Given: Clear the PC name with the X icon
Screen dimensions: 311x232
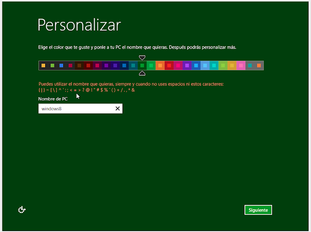Looking at the screenshot, I should pyautogui.click(x=118, y=109).
